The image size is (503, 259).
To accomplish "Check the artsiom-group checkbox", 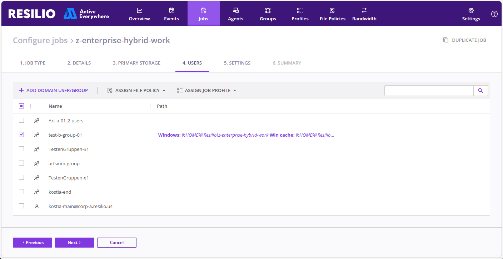I will click(x=21, y=163).
